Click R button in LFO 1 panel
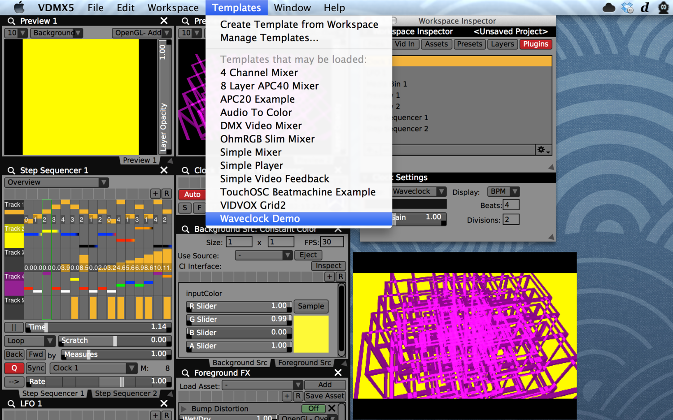Image resolution: width=673 pixels, height=420 pixels. click(166, 416)
